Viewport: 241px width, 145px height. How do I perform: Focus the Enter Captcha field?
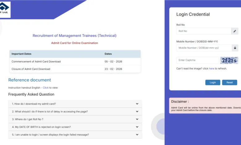[198, 60]
